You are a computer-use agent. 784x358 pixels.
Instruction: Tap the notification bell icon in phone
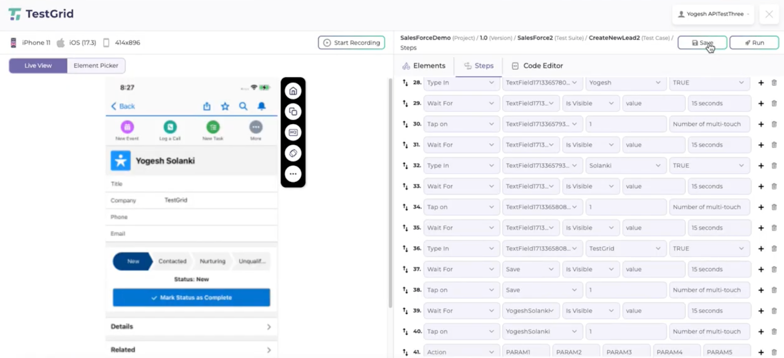click(262, 106)
